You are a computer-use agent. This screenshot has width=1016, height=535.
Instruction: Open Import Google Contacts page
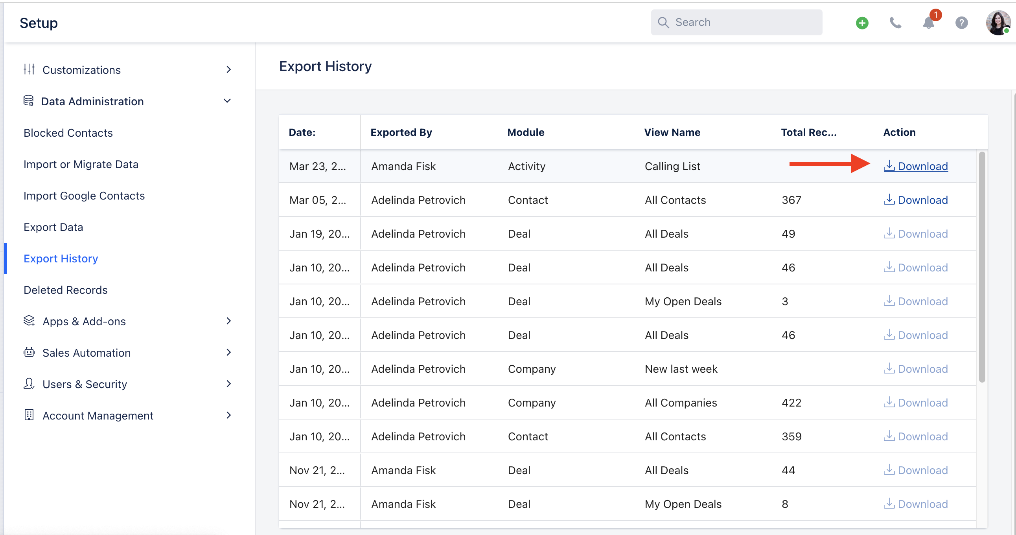(x=84, y=196)
